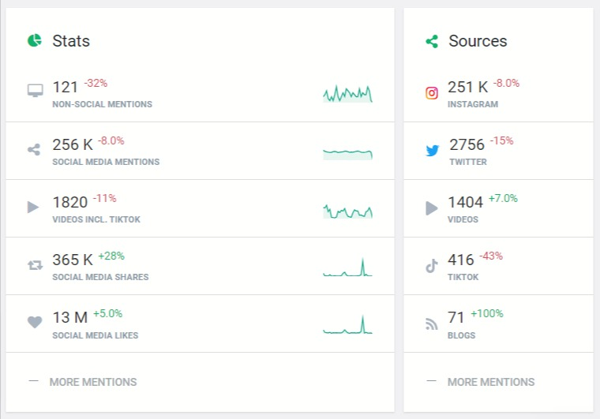Click the TikTok source label

click(463, 277)
